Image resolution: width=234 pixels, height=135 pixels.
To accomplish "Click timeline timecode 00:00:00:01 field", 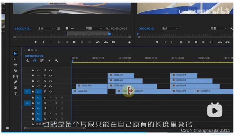I will [x=34, y=56].
